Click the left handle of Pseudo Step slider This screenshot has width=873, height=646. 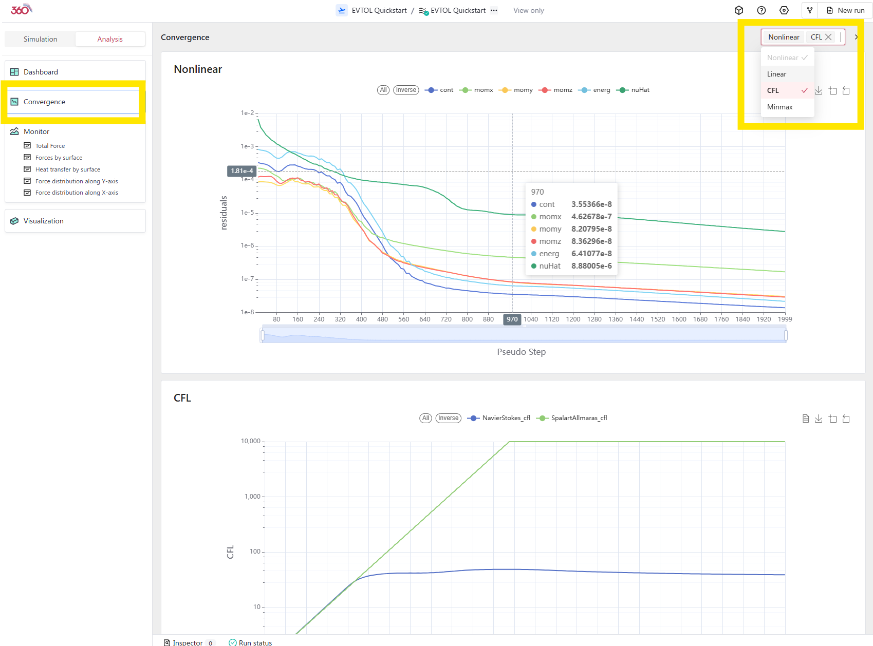(263, 335)
